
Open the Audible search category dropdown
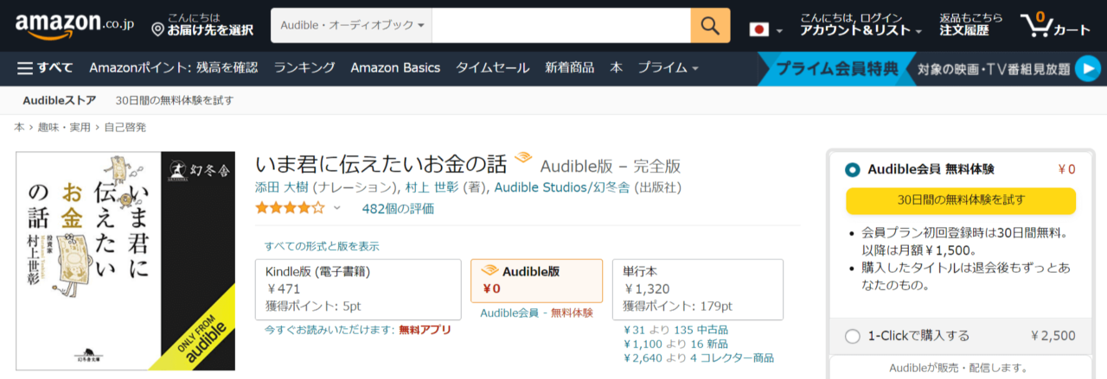coord(351,26)
